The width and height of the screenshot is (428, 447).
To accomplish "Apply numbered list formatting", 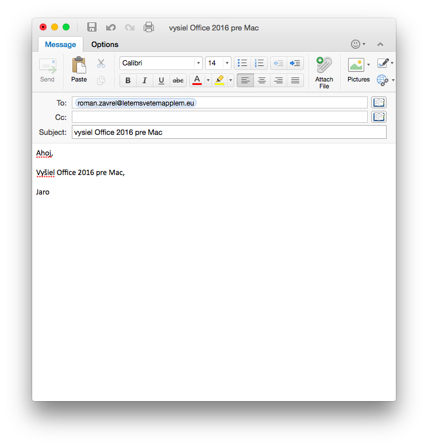I will (x=259, y=63).
